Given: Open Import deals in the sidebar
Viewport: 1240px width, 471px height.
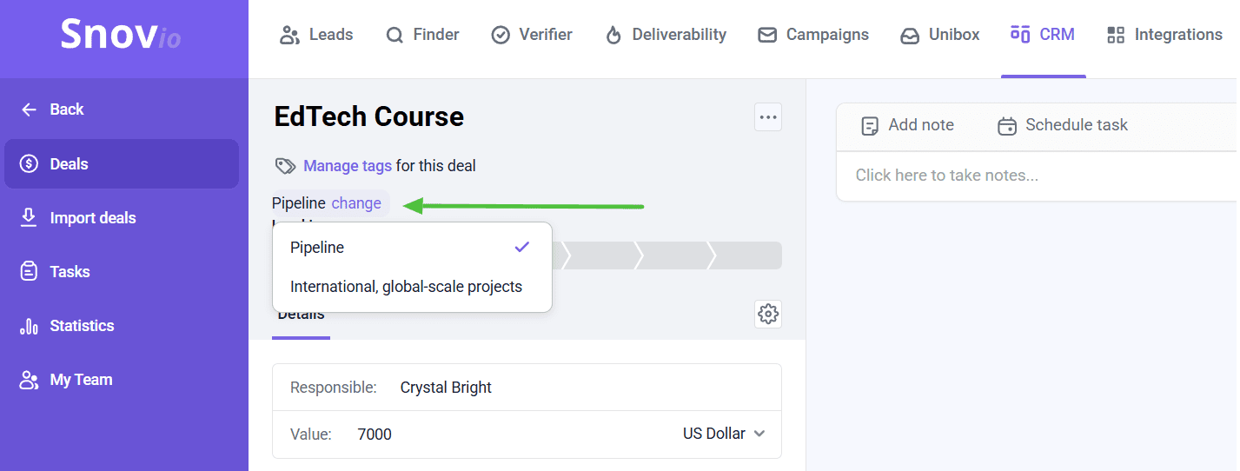Looking at the screenshot, I should pyautogui.click(x=93, y=218).
